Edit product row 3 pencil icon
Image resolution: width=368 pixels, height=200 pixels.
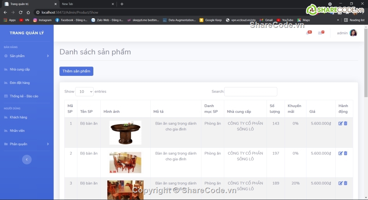click(x=340, y=183)
